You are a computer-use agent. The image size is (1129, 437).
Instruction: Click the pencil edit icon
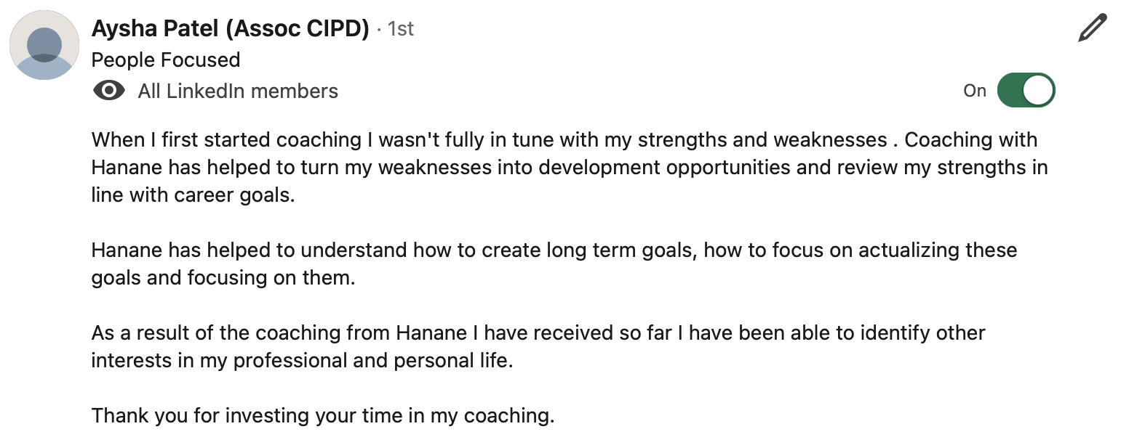point(1093,28)
